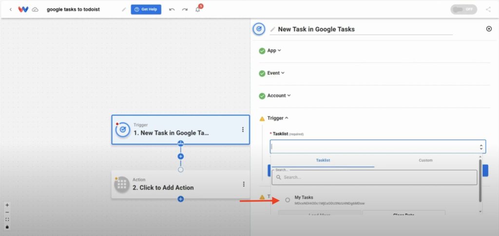Click the Google Tasks icon in panel header
The width and height of the screenshot is (499, 236).
259,29
